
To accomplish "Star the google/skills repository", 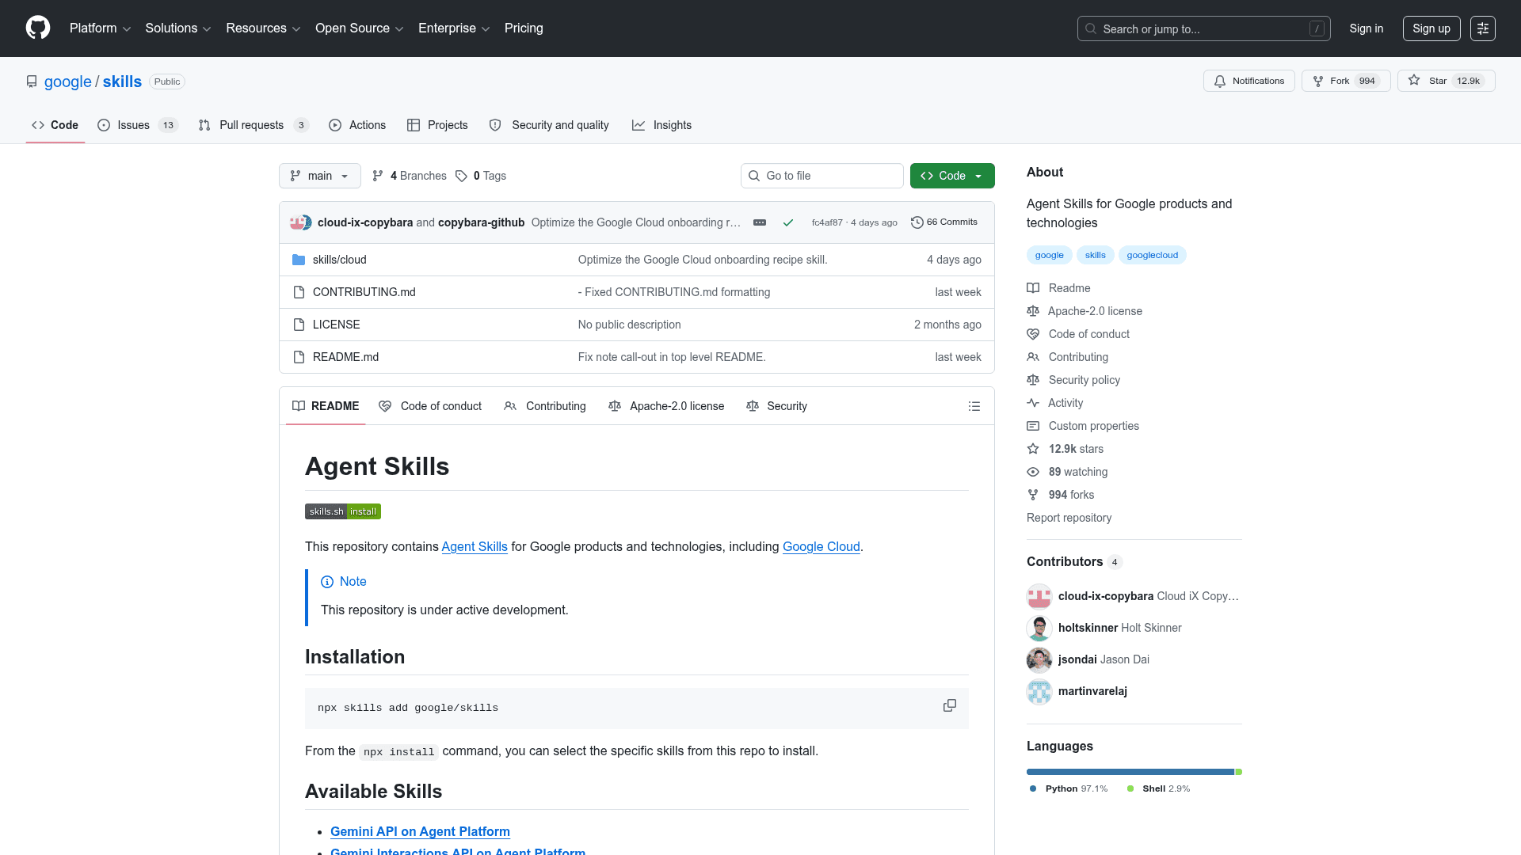I will (x=1446, y=81).
